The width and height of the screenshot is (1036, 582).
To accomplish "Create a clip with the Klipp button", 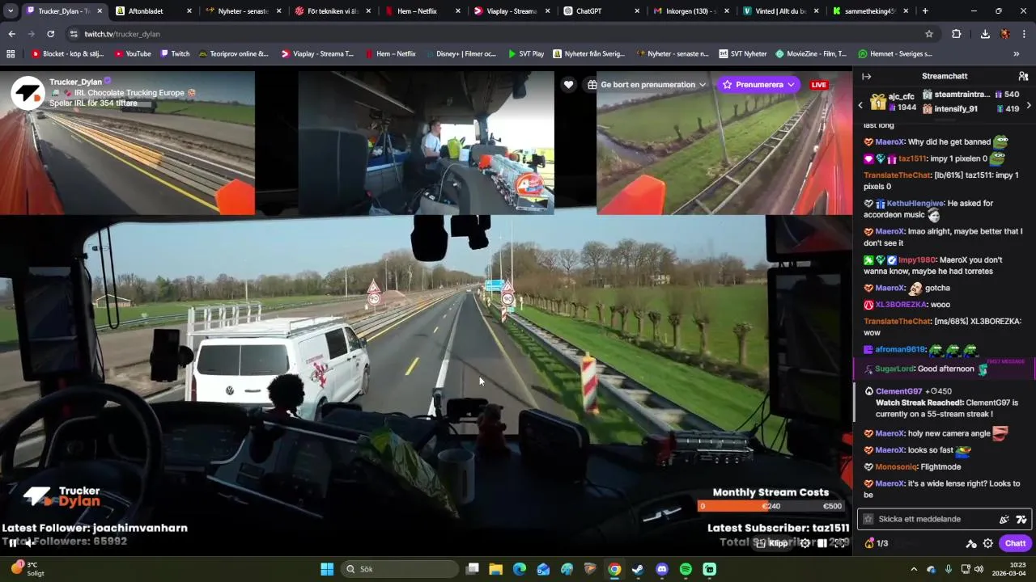I will [x=772, y=543].
